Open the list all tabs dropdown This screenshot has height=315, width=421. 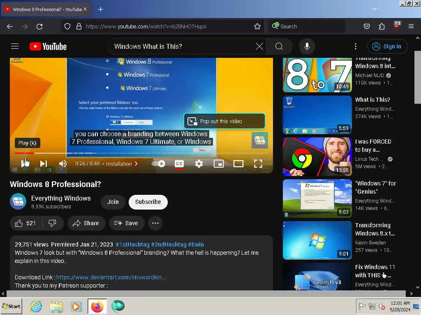[374, 9]
